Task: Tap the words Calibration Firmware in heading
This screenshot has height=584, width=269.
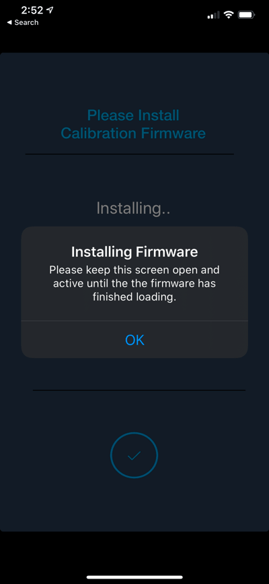Action: [x=133, y=133]
